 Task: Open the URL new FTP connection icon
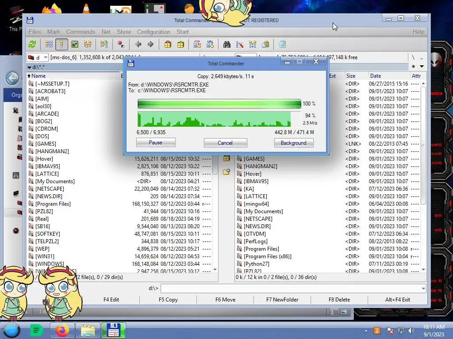click(210, 44)
